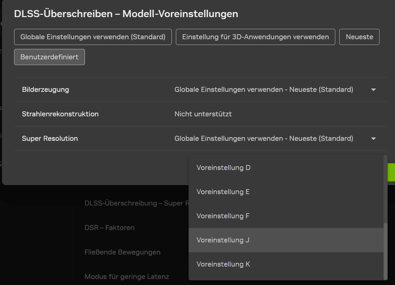The image size is (395, 285).
Task: Activate the Benutzerdefiniert button
Action: tap(49, 57)
